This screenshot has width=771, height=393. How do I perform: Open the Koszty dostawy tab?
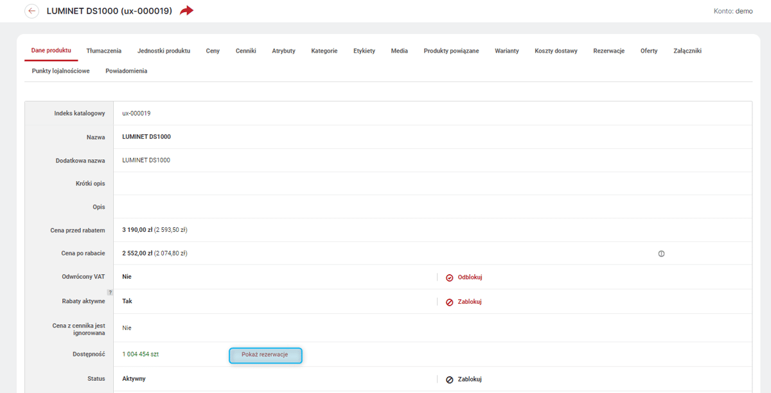(x=556, y=51)
